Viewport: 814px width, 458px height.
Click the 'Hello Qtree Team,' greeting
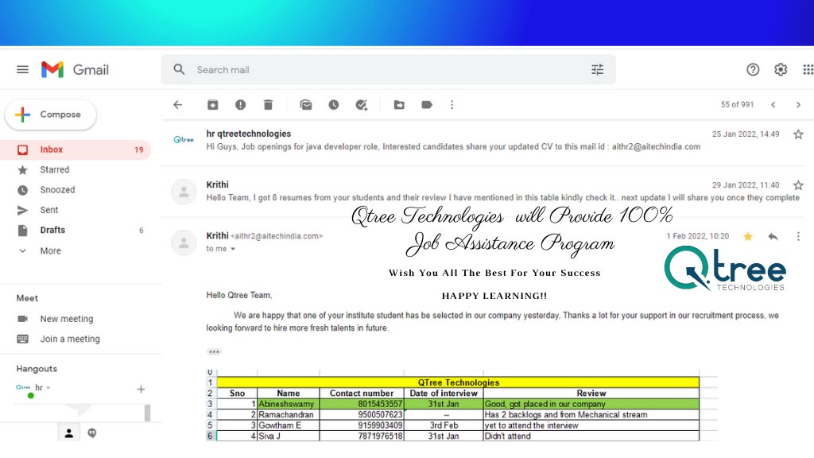[239, 296]
